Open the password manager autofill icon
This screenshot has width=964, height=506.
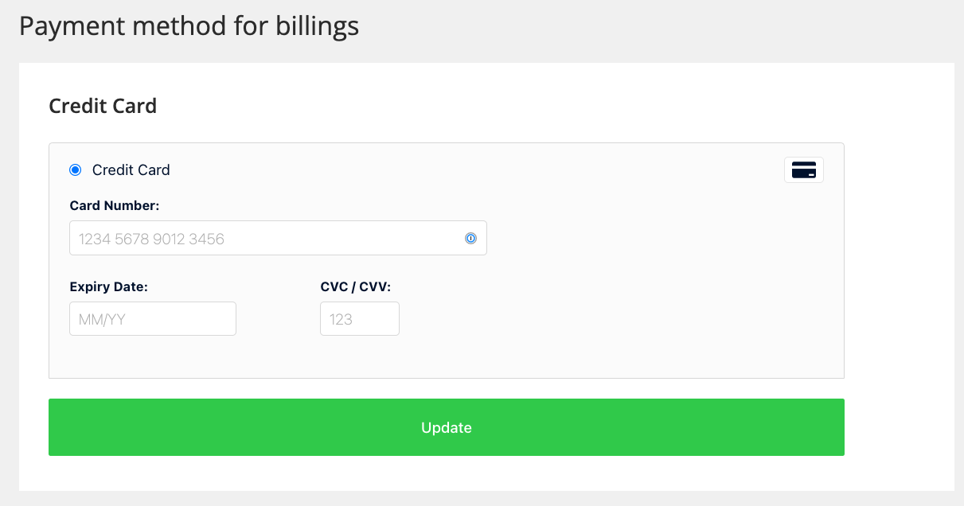[x=470, y=238]
